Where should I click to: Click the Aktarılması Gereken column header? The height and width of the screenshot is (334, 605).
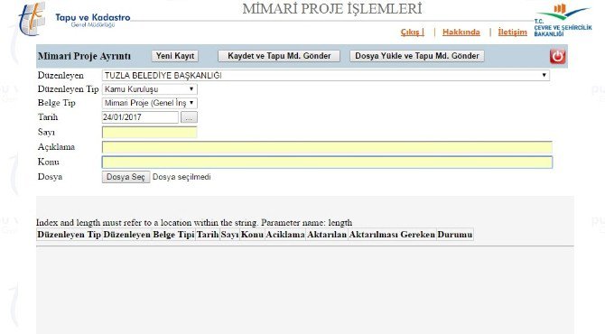[392, 235]
